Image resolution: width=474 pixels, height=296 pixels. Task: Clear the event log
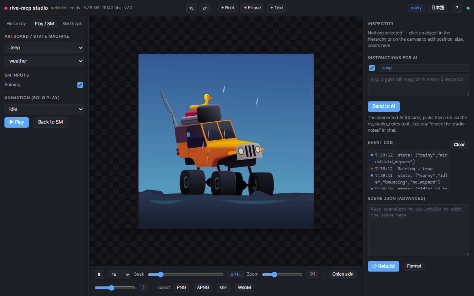(x=459, y=145)
